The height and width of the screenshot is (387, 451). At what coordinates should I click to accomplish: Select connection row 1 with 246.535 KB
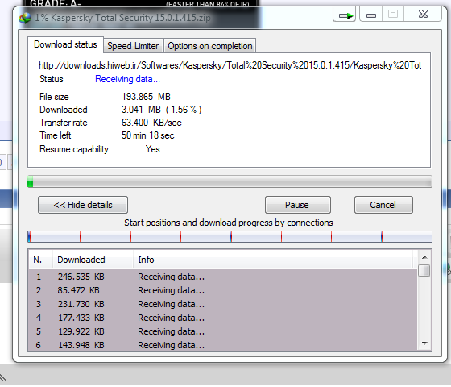[x=222, y=277]
